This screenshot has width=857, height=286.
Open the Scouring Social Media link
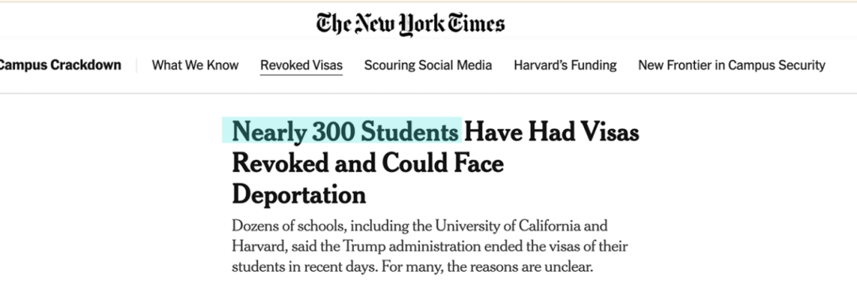click(x=428, y=66)
